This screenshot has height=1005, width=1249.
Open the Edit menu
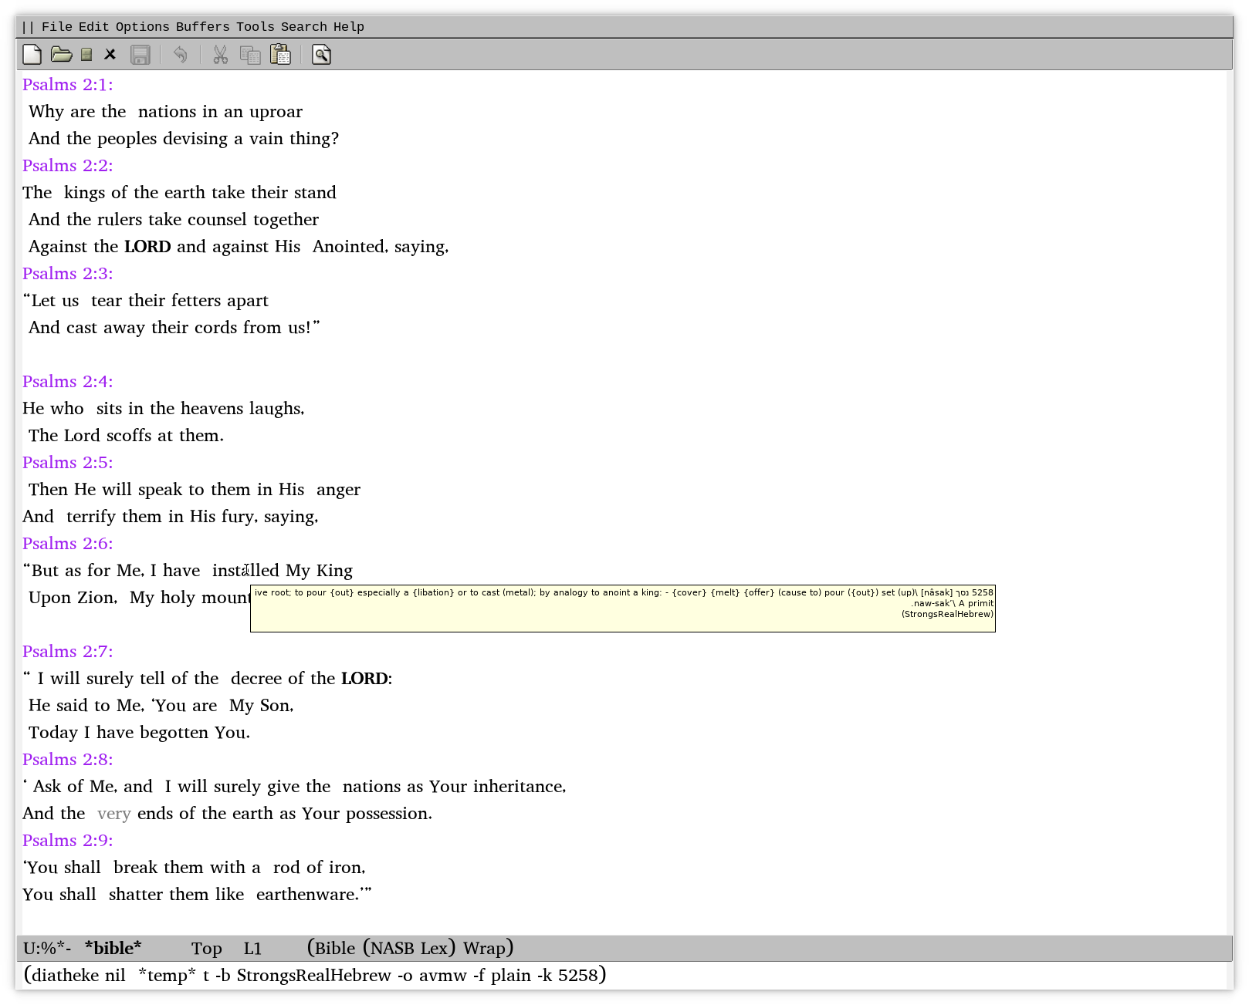[x=93, y=27]
